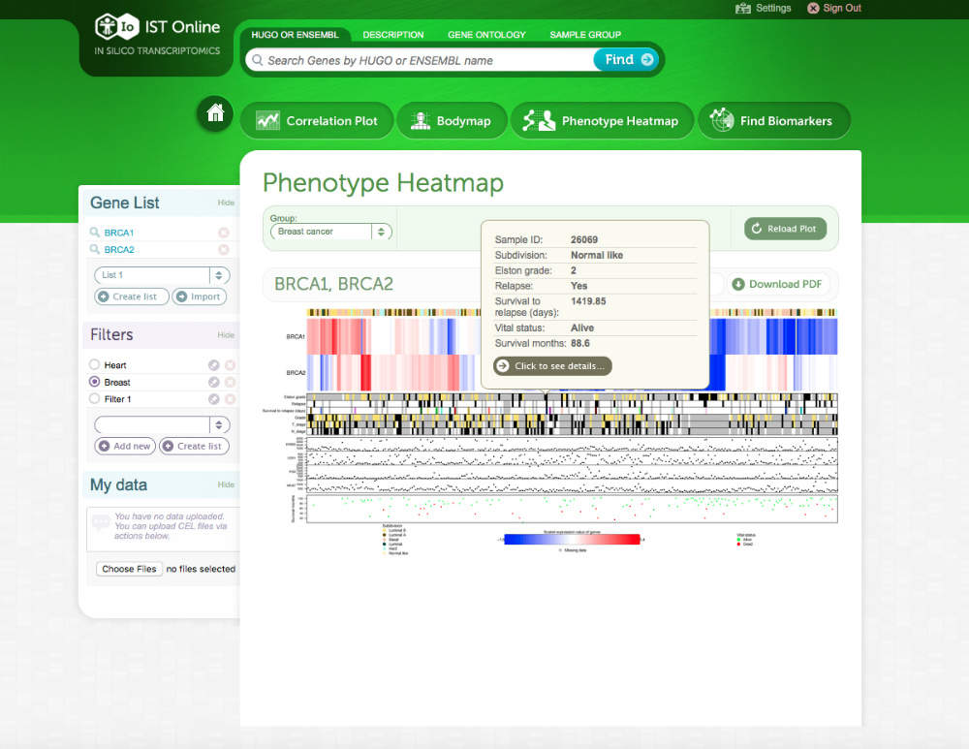The width and height of the screenshot is (969, 749).
Task: Open the Correlation Plot view
Action: click(x=317, y=121)
